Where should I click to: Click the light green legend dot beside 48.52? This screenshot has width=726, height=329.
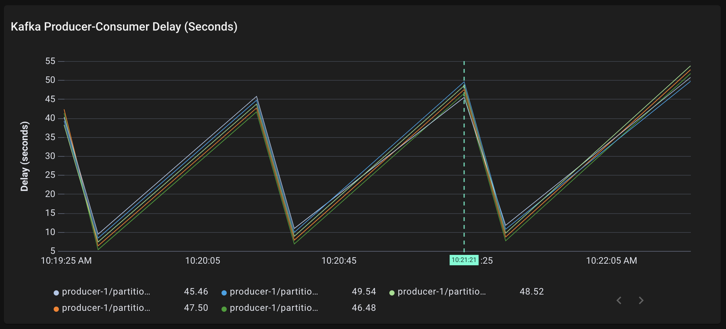tap(392, 293)
